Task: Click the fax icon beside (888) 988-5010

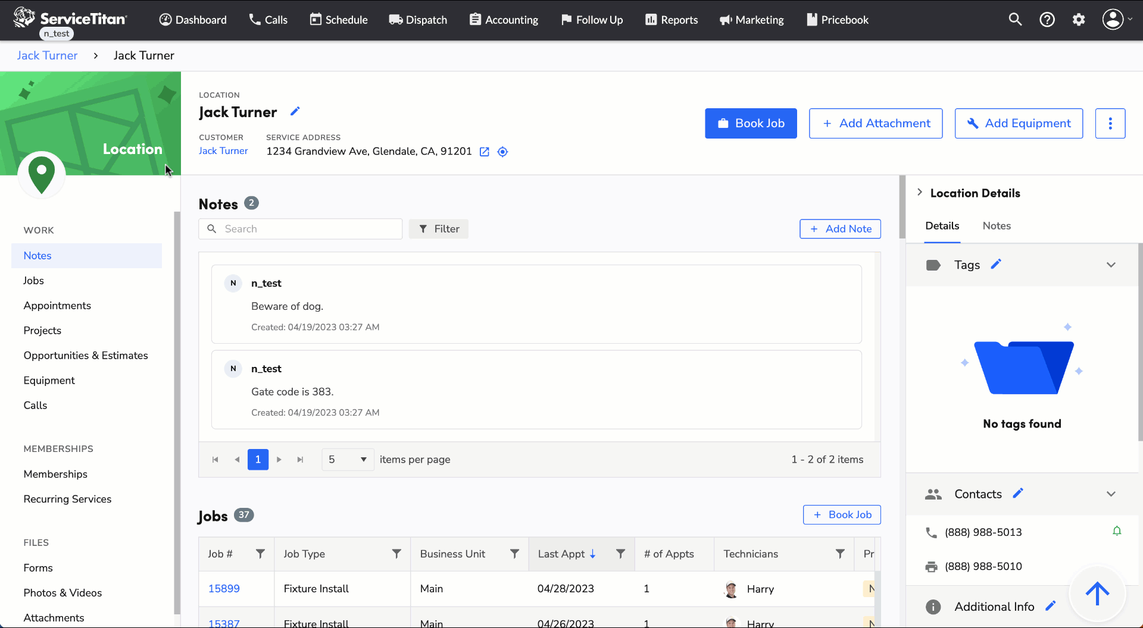Action: pos(932,567)
